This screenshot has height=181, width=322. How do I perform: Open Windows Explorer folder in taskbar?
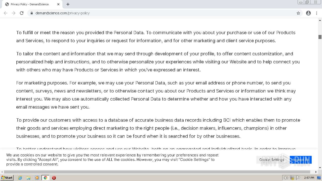tap(28, 178)
